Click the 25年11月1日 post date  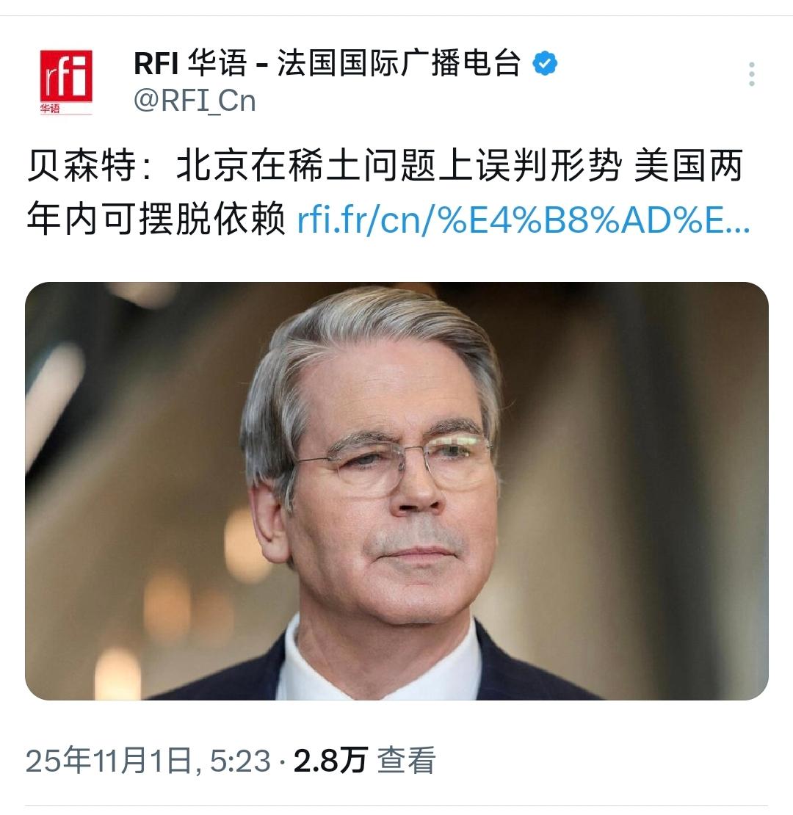click(x=109, y=761)
